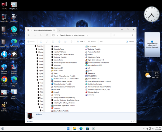
Task: Close the Search Results tab
Action: tap(54, 30)
